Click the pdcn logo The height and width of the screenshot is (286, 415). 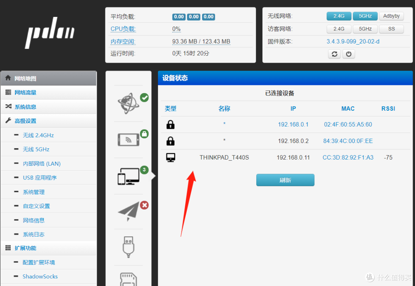pyautogui.click(x=50, y=33)
